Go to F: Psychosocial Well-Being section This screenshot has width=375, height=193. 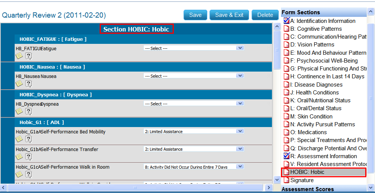324,60
